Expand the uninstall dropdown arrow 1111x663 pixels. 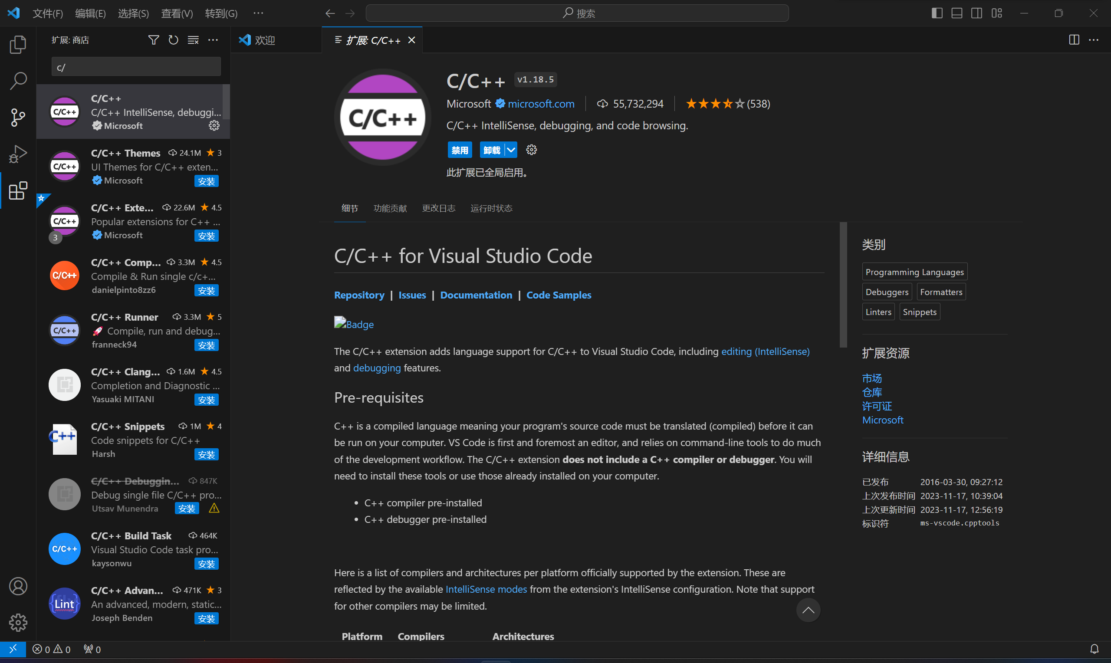point(511,150)
